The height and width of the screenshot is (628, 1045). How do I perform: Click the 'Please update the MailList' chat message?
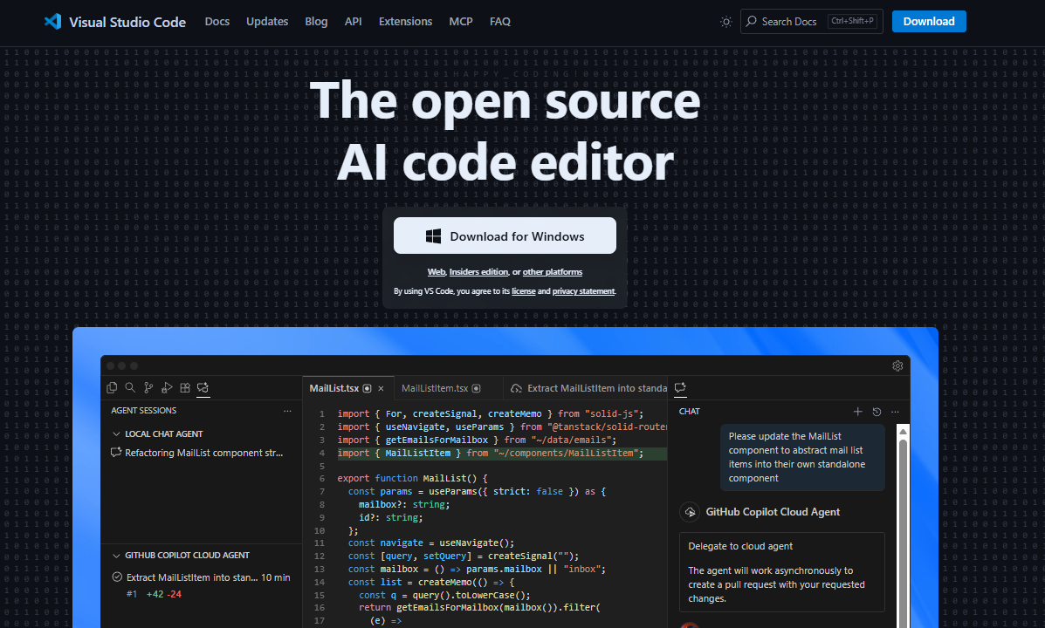(x=802, y=458)
